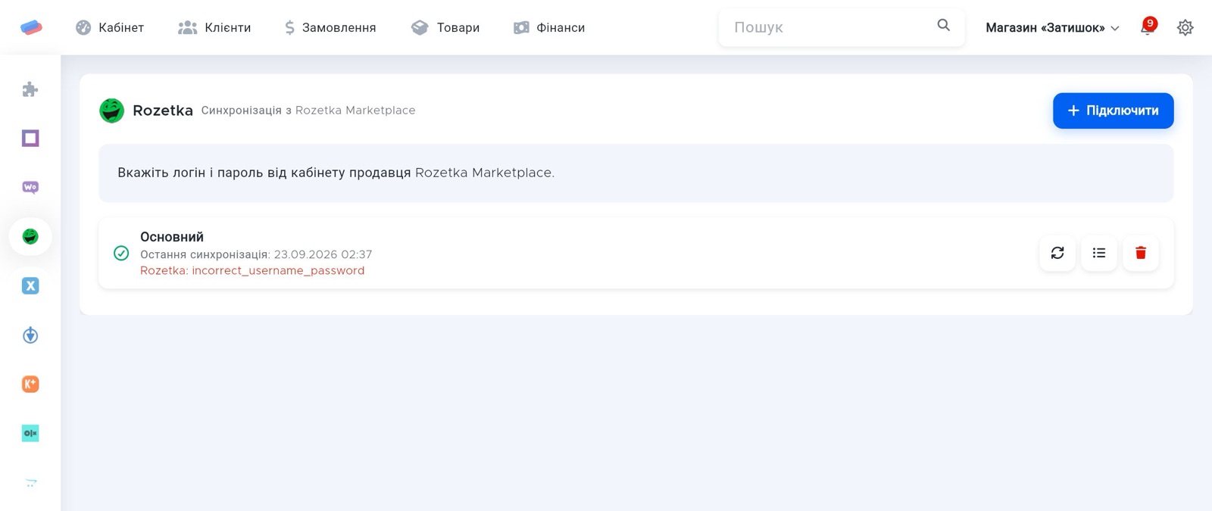Open the Кабінет dashboard menu
This screenshot has width=1212, height=511.
coord(110,27)
